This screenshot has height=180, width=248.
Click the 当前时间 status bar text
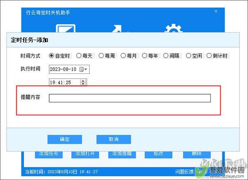61,172
